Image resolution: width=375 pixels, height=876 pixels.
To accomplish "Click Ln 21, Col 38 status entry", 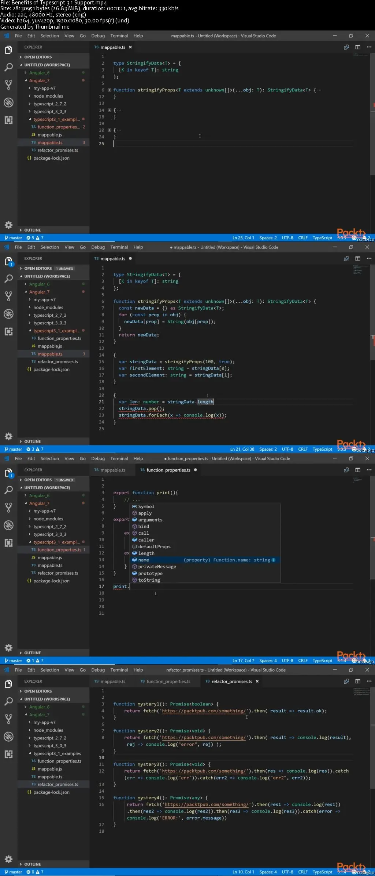I will (242, 449).
